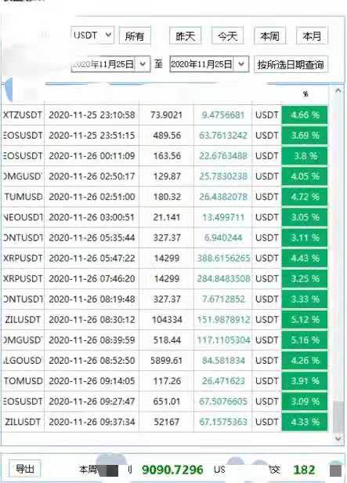Screen dimensions: 347x483
Task: Click the quantity value 163.56
Action: point(167,156)
